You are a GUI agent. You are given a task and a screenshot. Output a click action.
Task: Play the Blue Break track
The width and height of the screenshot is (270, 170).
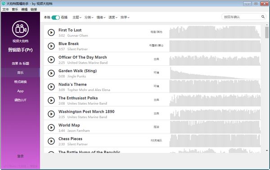(x=51, y=46)
